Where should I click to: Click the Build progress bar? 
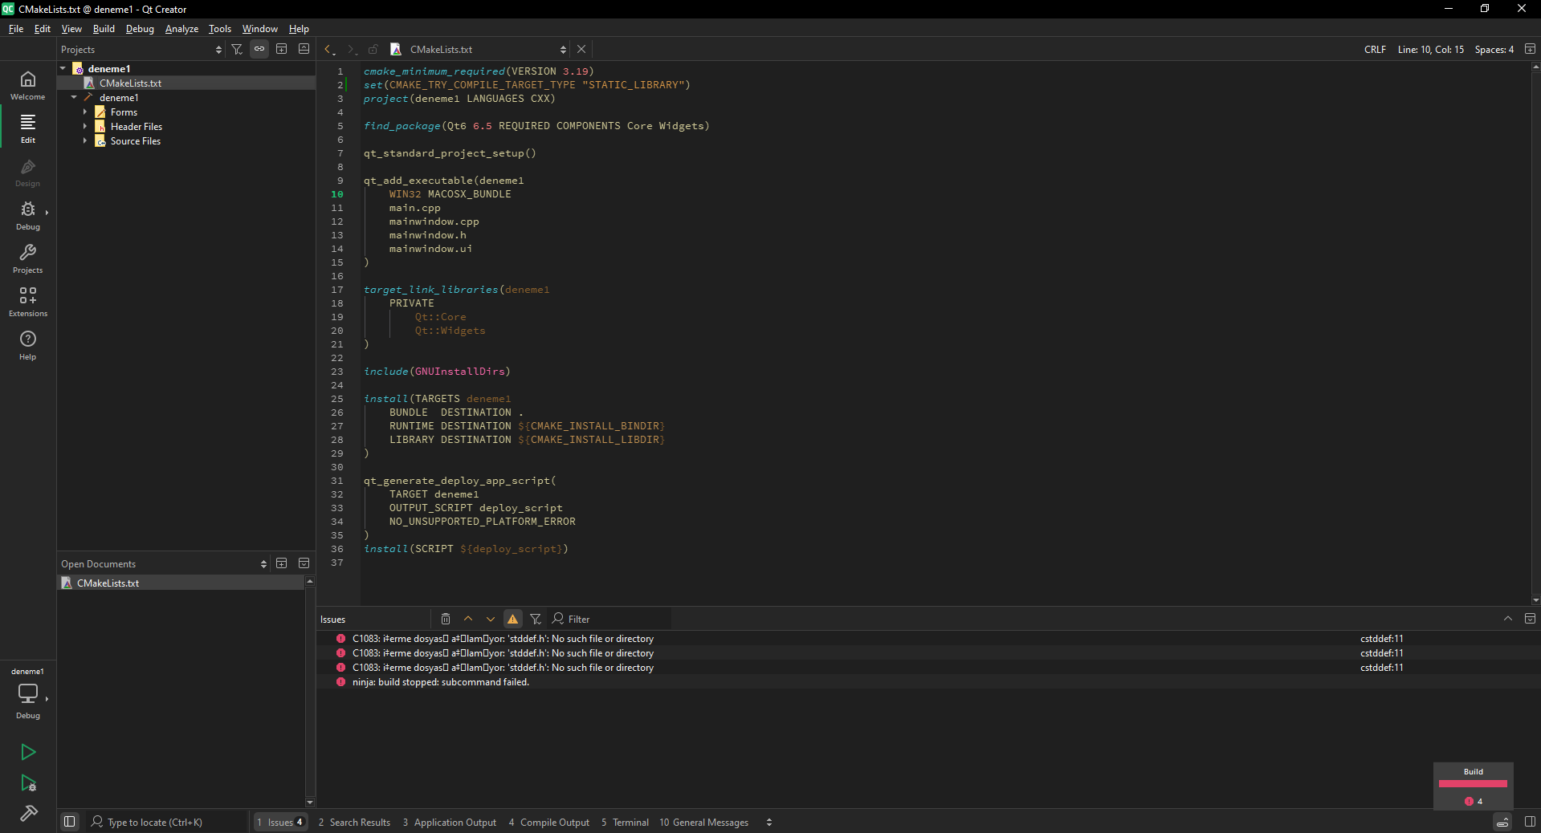1473,783
